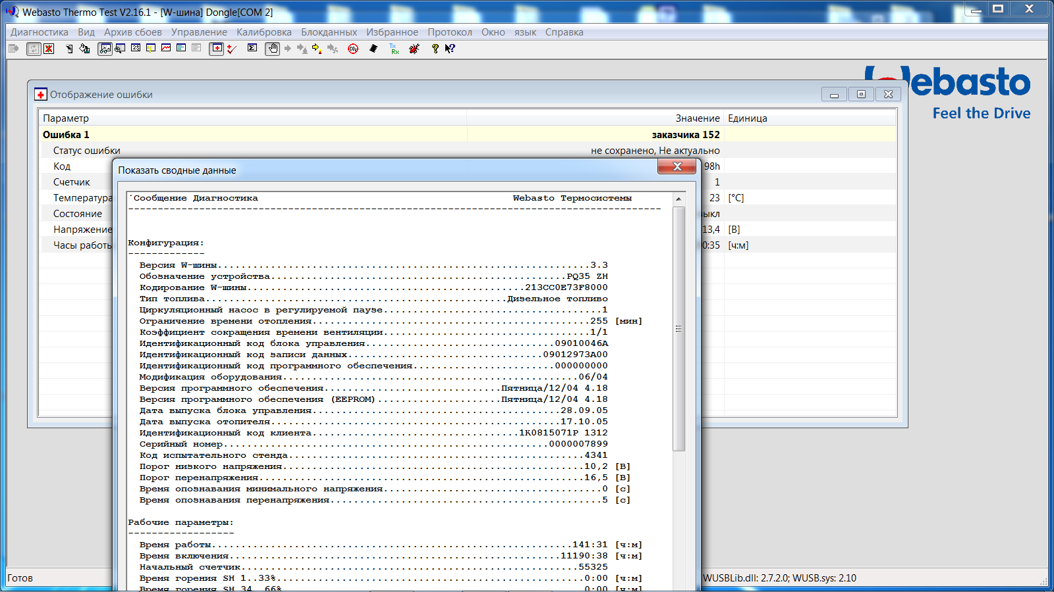Click the Порог низкого напряжения line
The height and width of the screenshot is (592, 1054).
(x=385, y=466)
